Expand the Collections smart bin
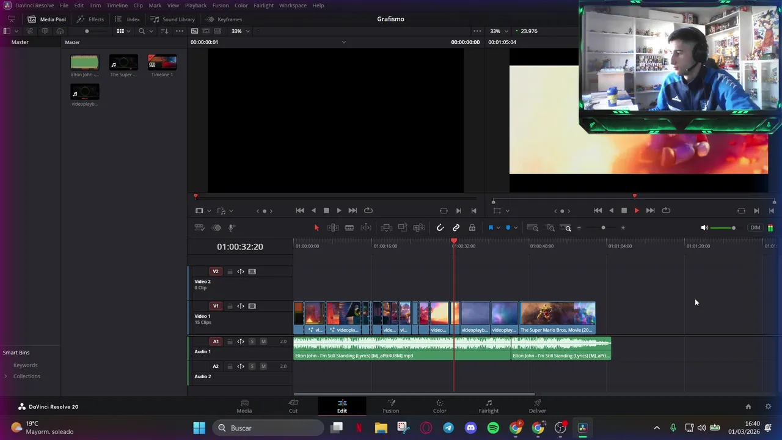The width and height of the screenshot is (782, 440). click(x=6, y=376)
